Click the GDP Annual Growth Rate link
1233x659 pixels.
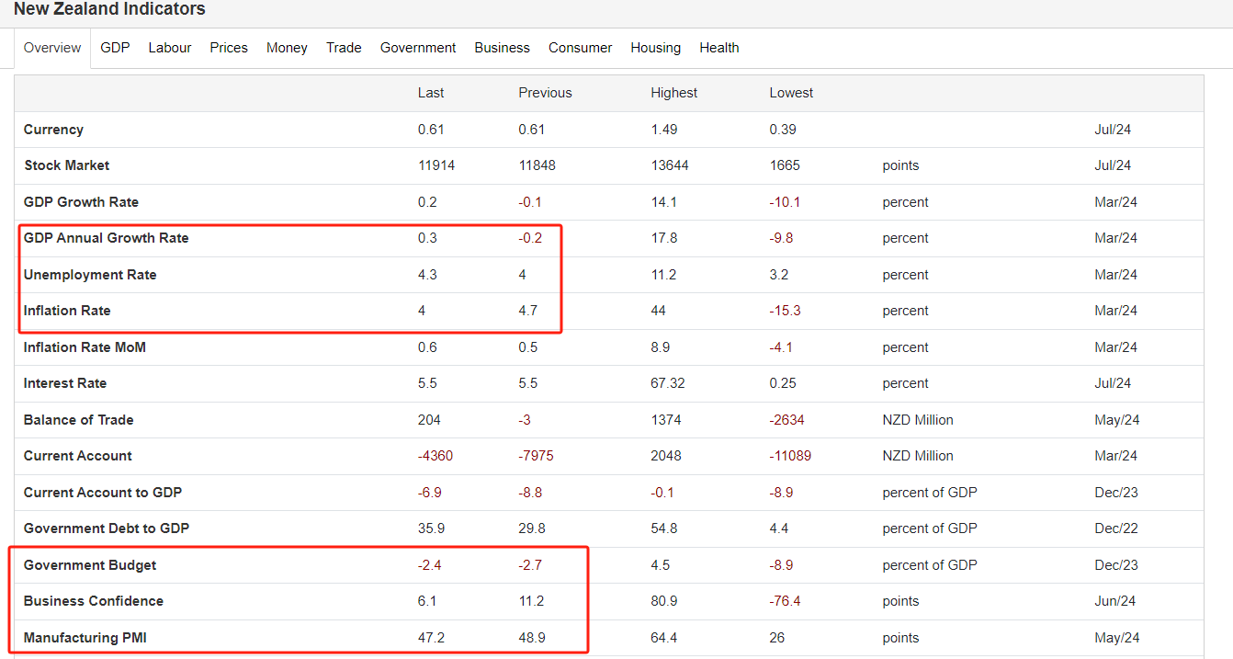coord(106,238)
